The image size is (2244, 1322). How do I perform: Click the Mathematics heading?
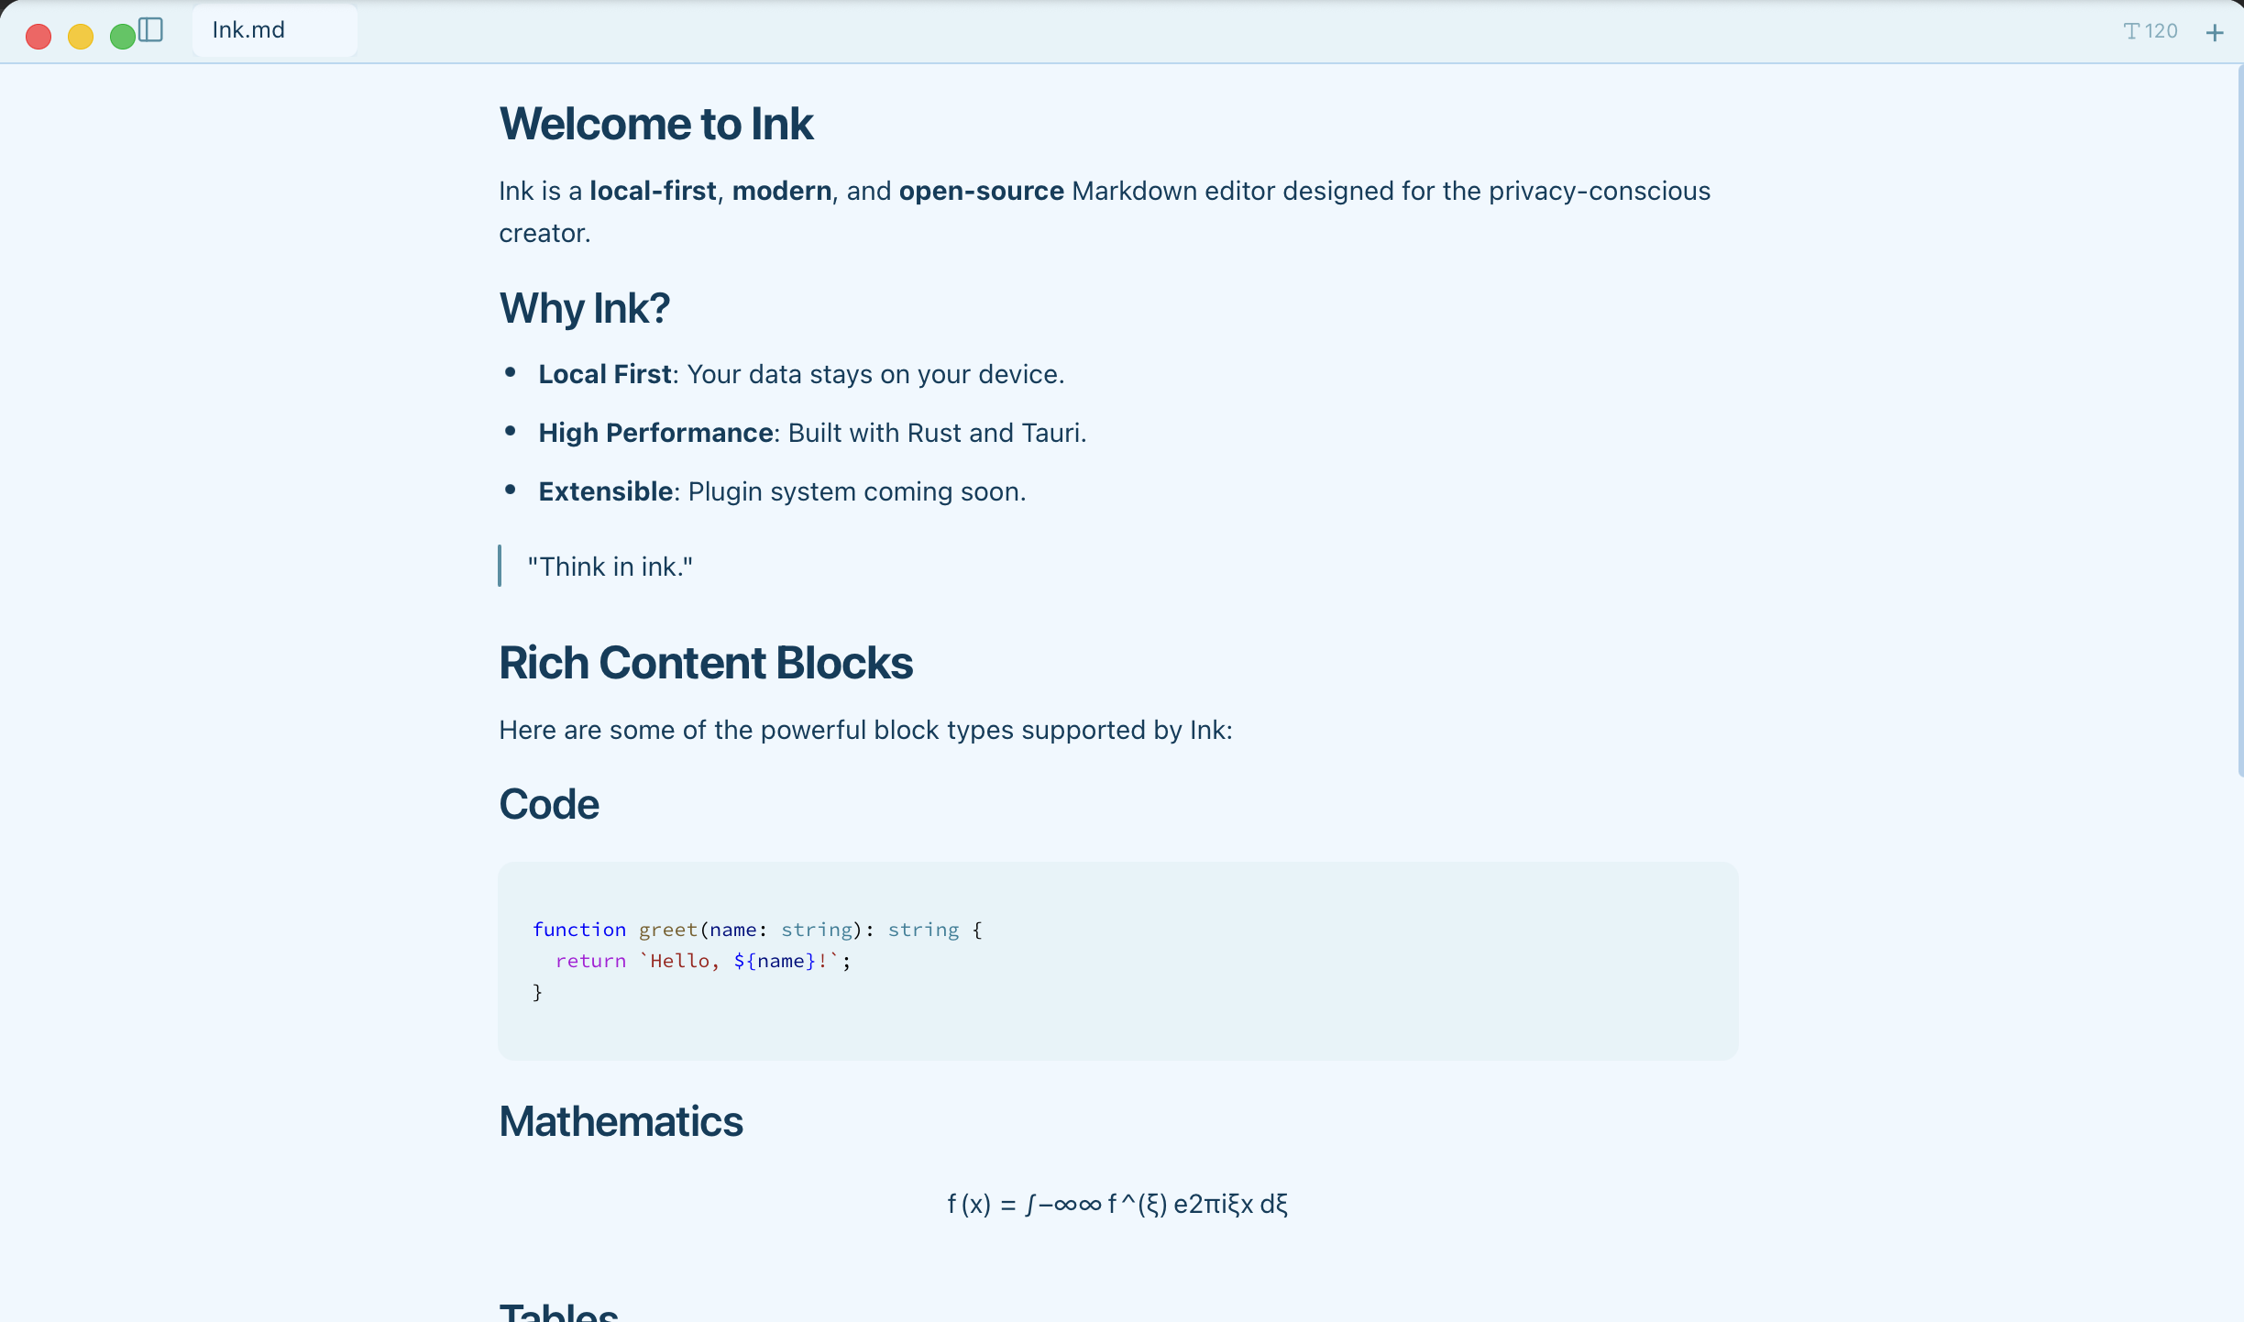click(621, 1121)
